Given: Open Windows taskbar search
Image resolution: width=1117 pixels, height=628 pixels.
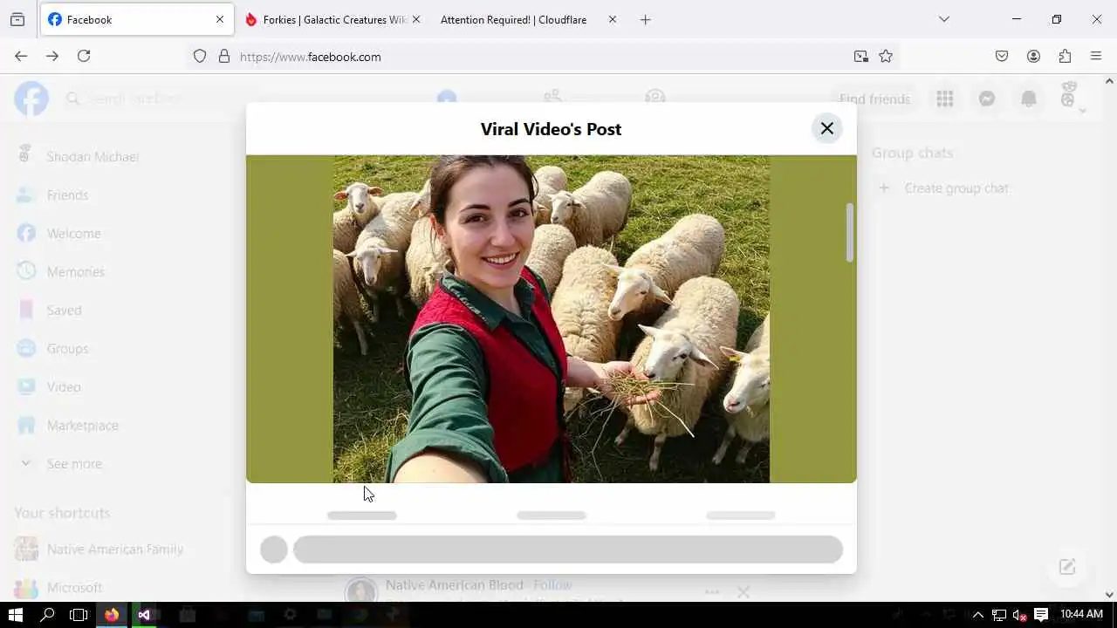Looking at the screenshot, I should pyautogui.click(x=47, y=615).
